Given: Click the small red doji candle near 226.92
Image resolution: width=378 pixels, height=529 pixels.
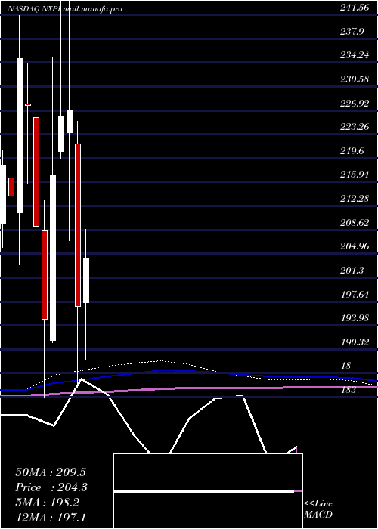Looking at the screenshot, I should pos(28,104).
